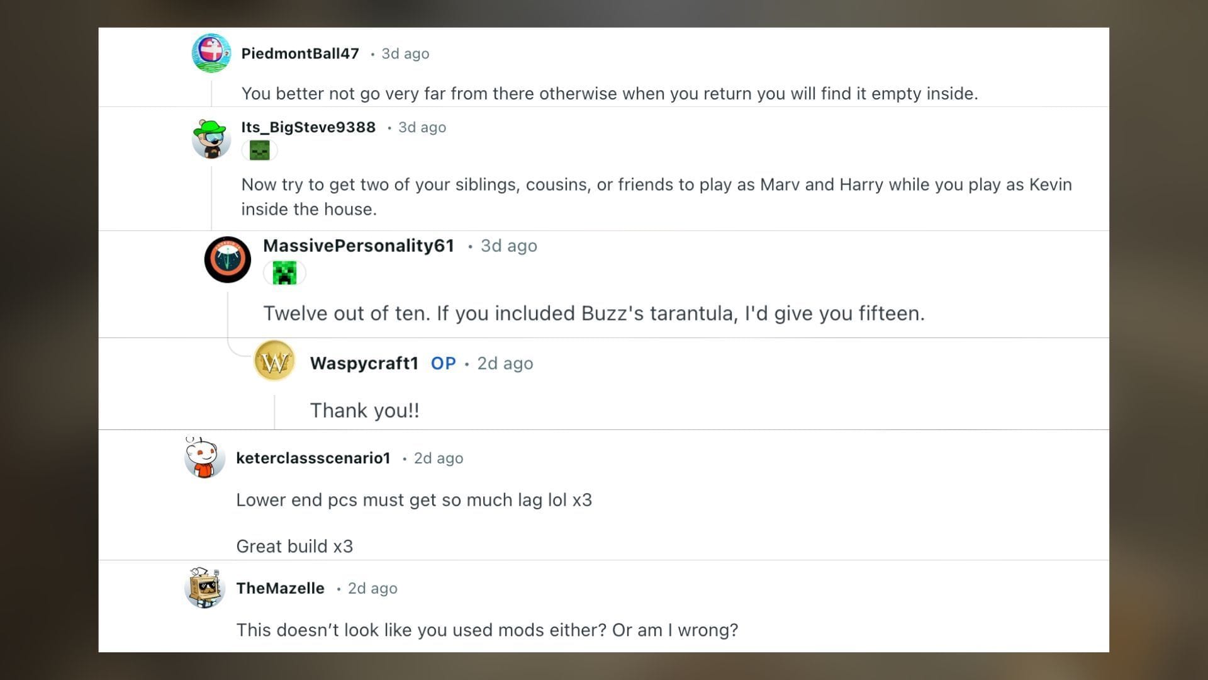The height and width of the screenshot is (680, 1208).
Task: Click the 2d ago timestamp beside TheMazelle
Action: [372, 588]
